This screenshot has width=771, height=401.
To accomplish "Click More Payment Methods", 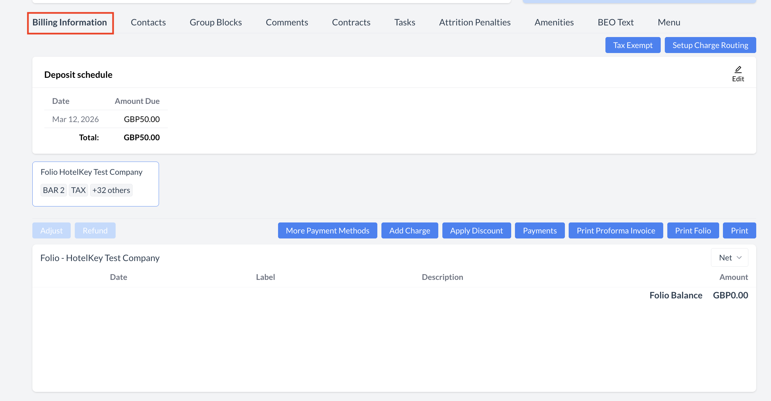I will 327,230.
